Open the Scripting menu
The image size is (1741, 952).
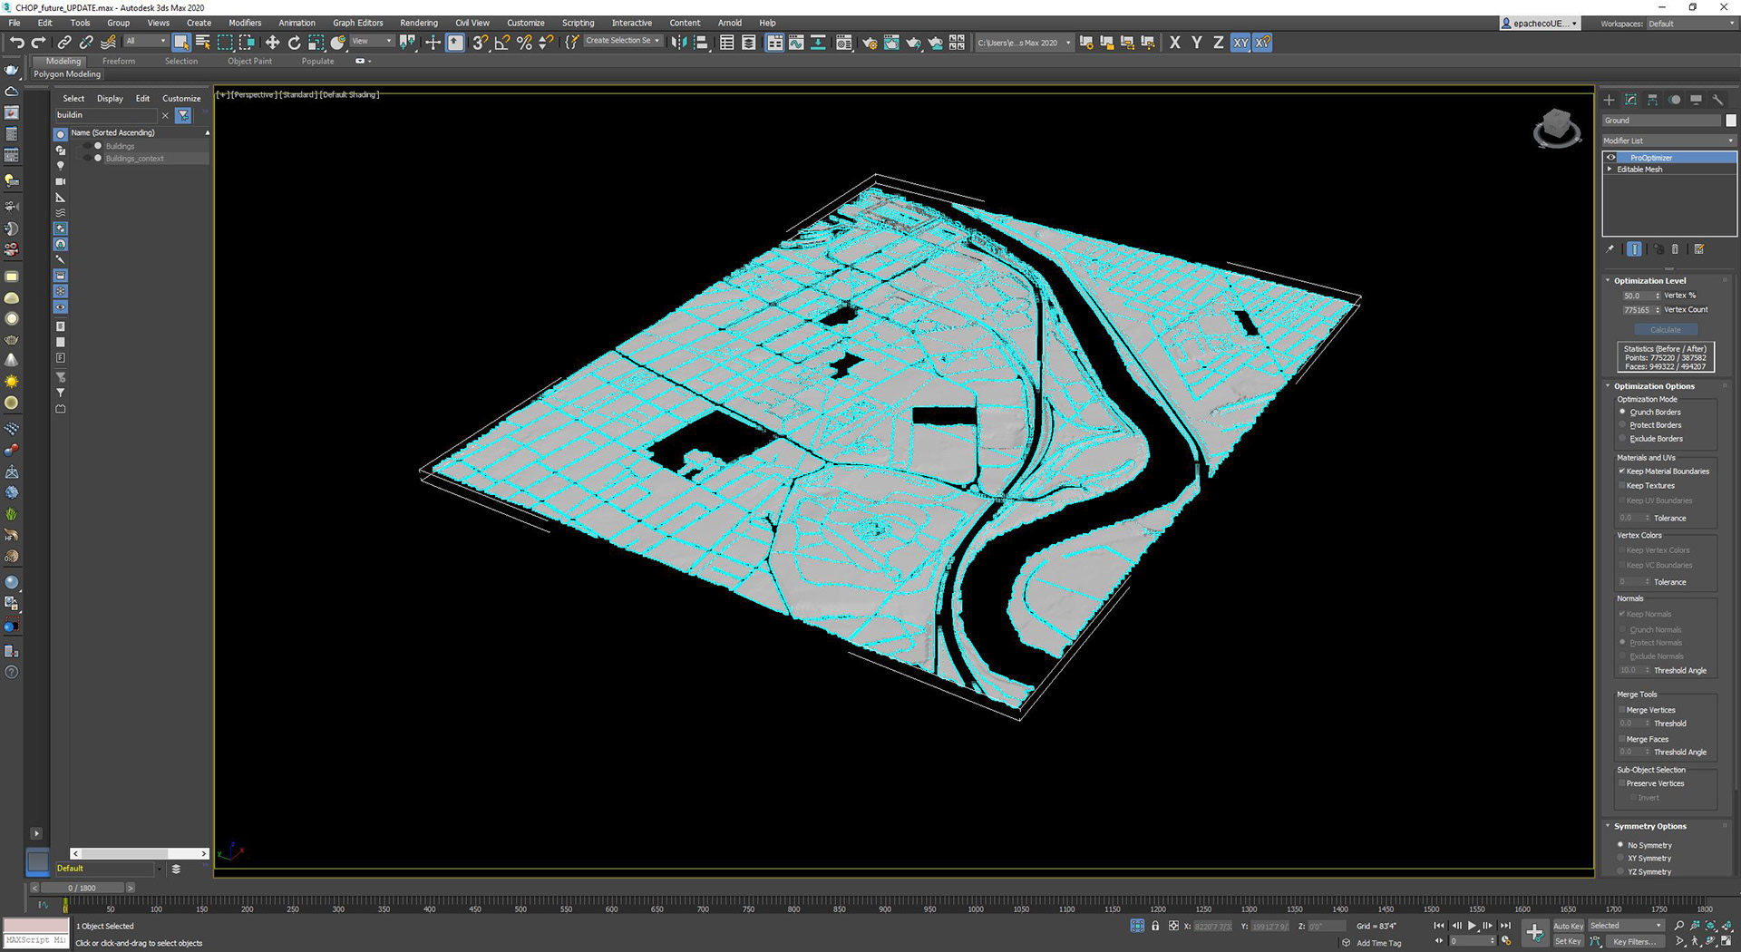coord(579,23)
